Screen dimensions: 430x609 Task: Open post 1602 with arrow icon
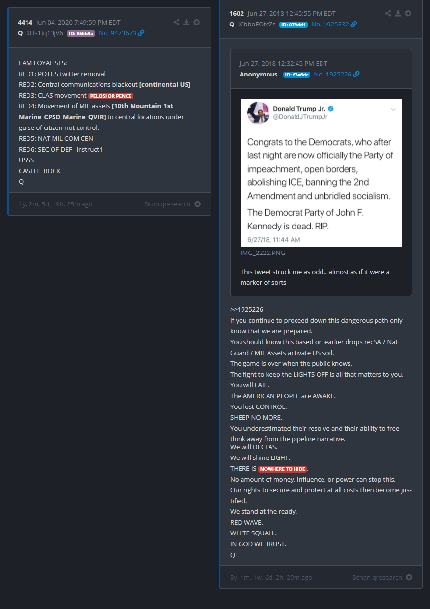point(408,13)
